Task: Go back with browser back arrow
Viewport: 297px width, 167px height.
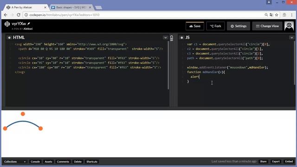Action: point(6,15)
